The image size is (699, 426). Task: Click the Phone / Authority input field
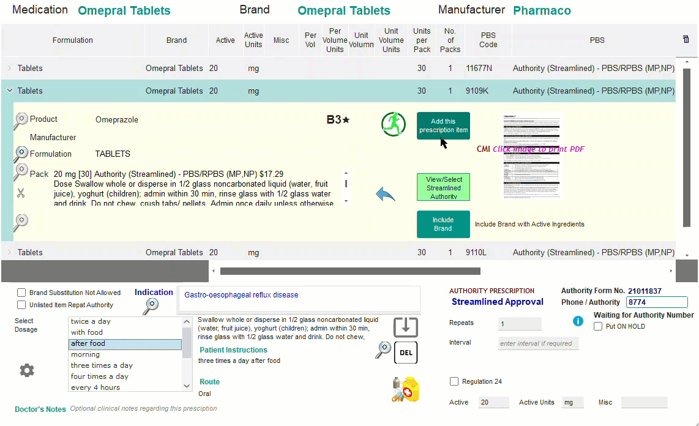(x=657, y=302)
